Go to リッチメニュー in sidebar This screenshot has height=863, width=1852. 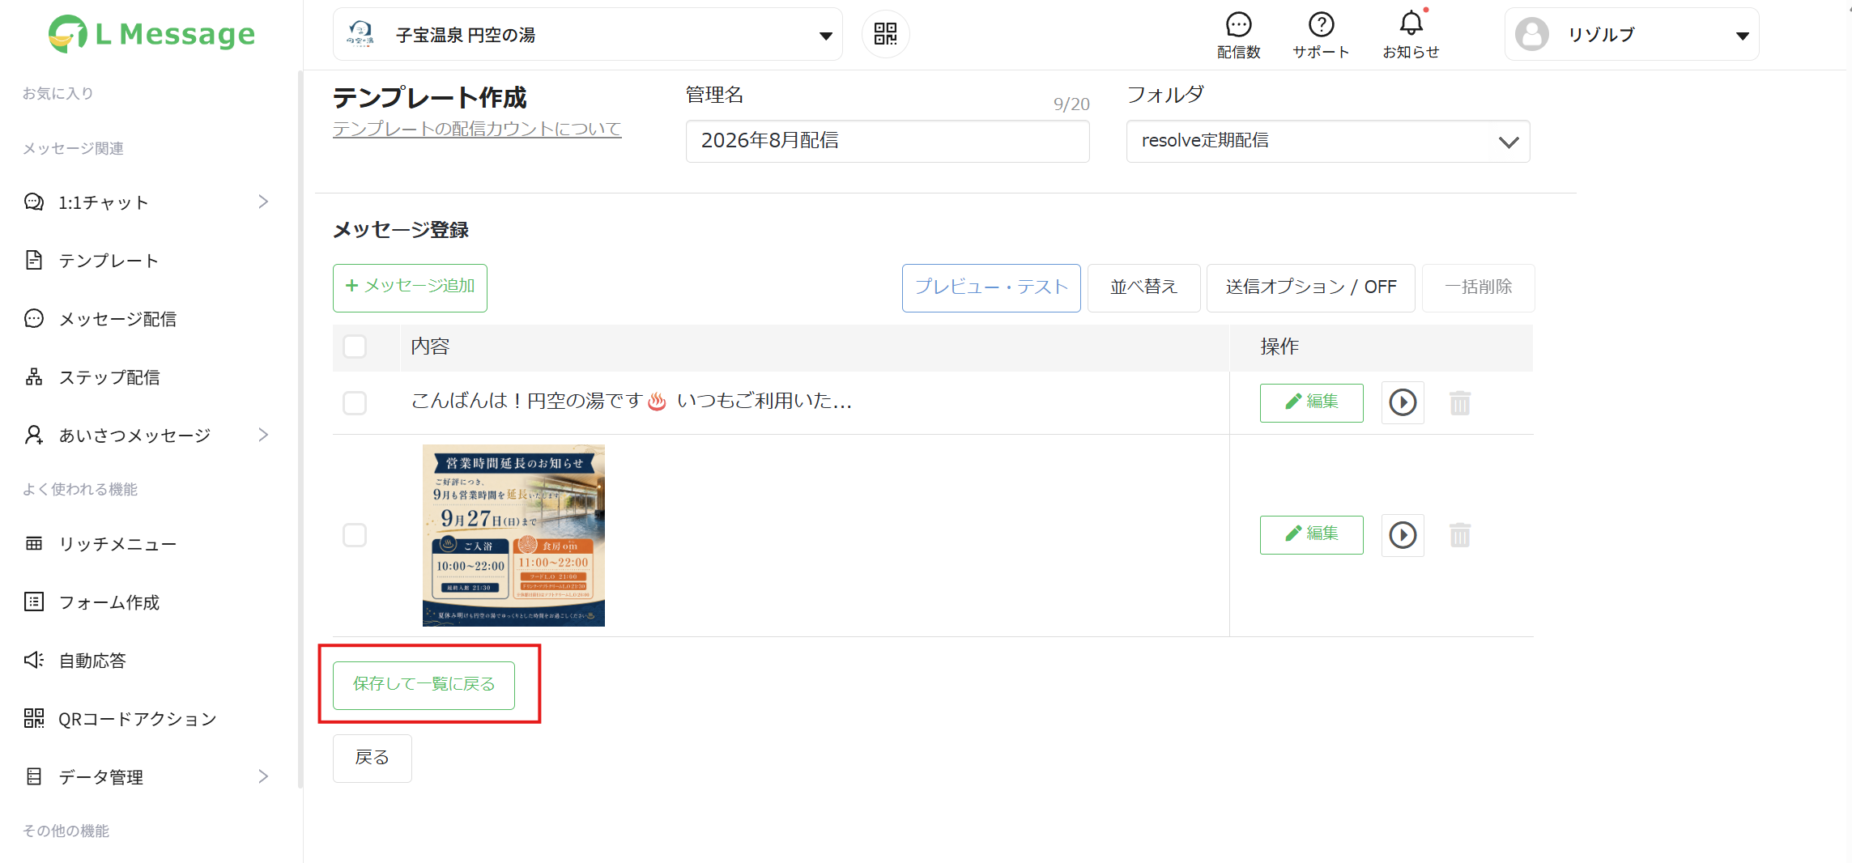click(117, 544)
